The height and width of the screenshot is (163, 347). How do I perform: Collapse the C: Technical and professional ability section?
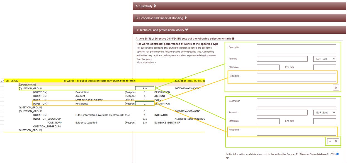pyautogui.click(x=186, y=30)
